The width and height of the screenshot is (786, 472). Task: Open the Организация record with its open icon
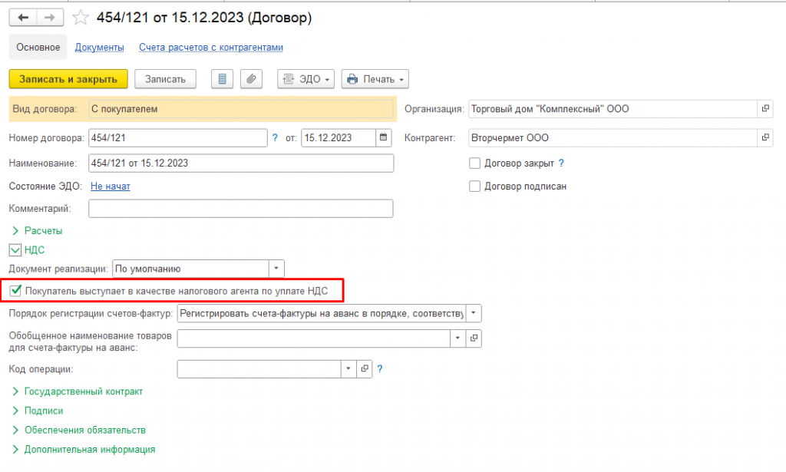tap(765, 109)
